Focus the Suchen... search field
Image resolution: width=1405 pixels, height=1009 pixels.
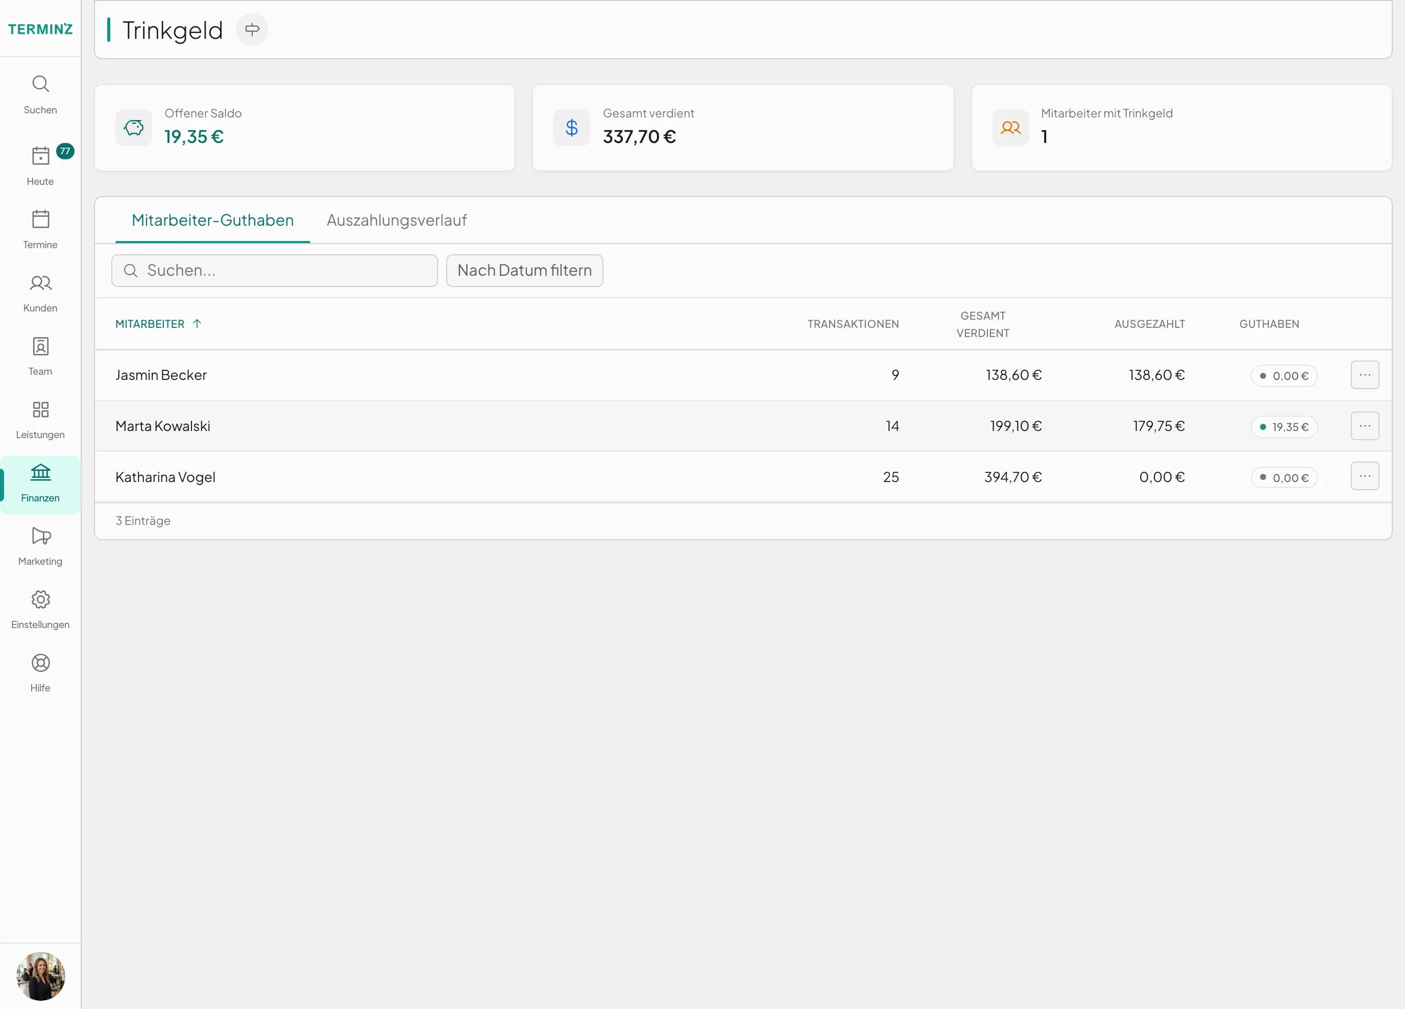click(275, 270)
